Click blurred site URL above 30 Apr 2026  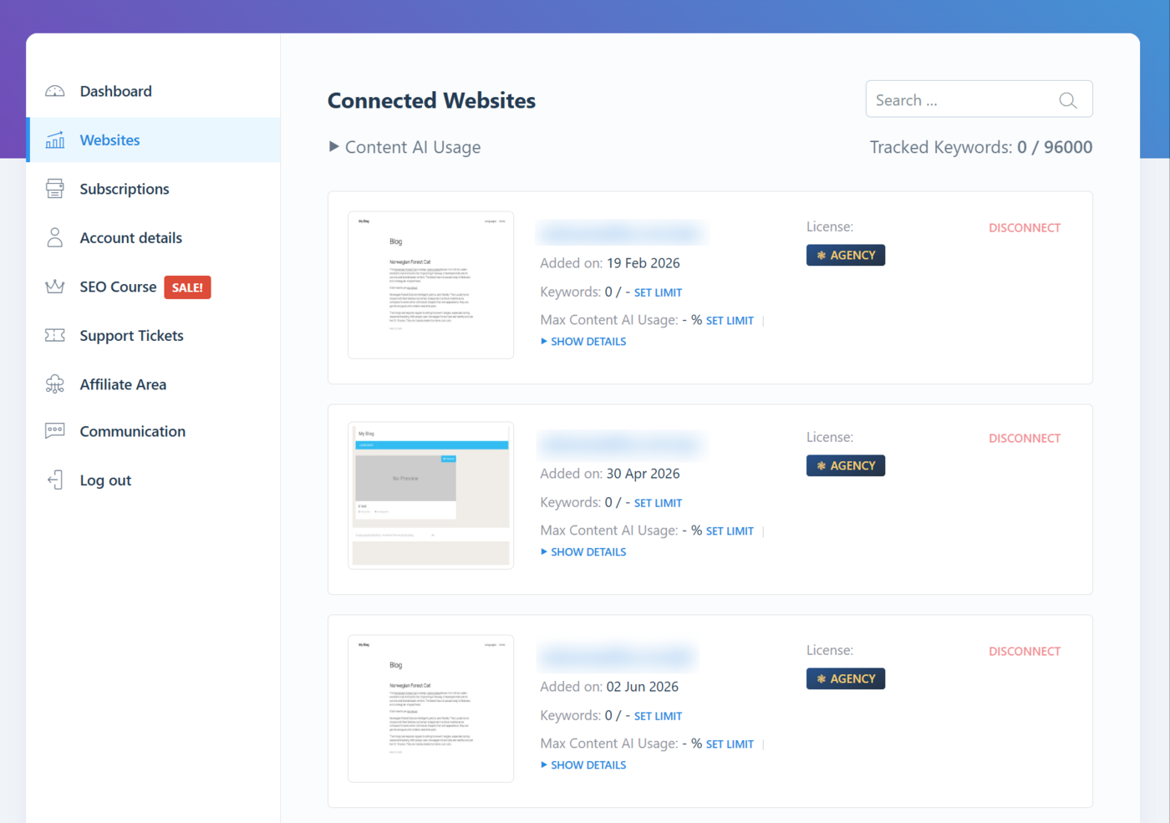coord(623,443)
